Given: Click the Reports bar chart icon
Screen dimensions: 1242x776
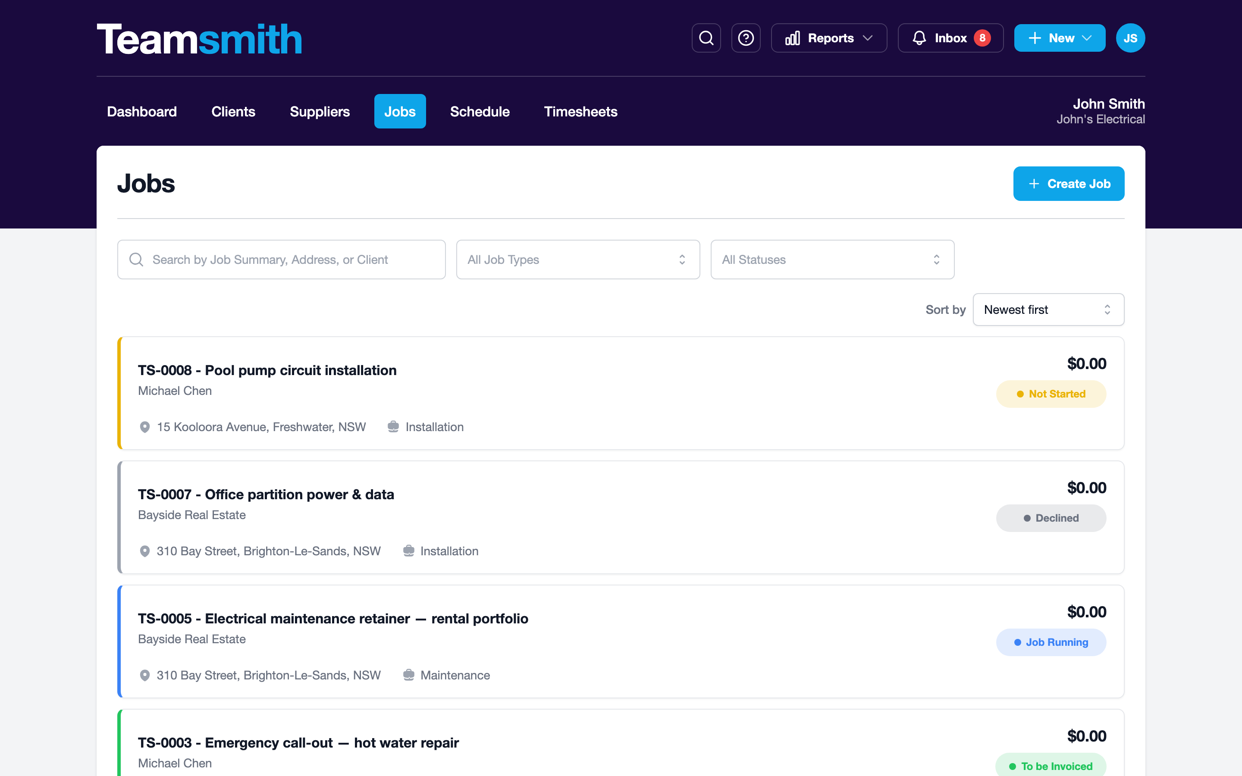Looking at the screenshot, I should 792,38.
